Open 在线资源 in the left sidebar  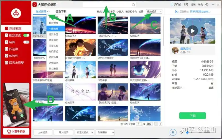click(x=16, y=29)
